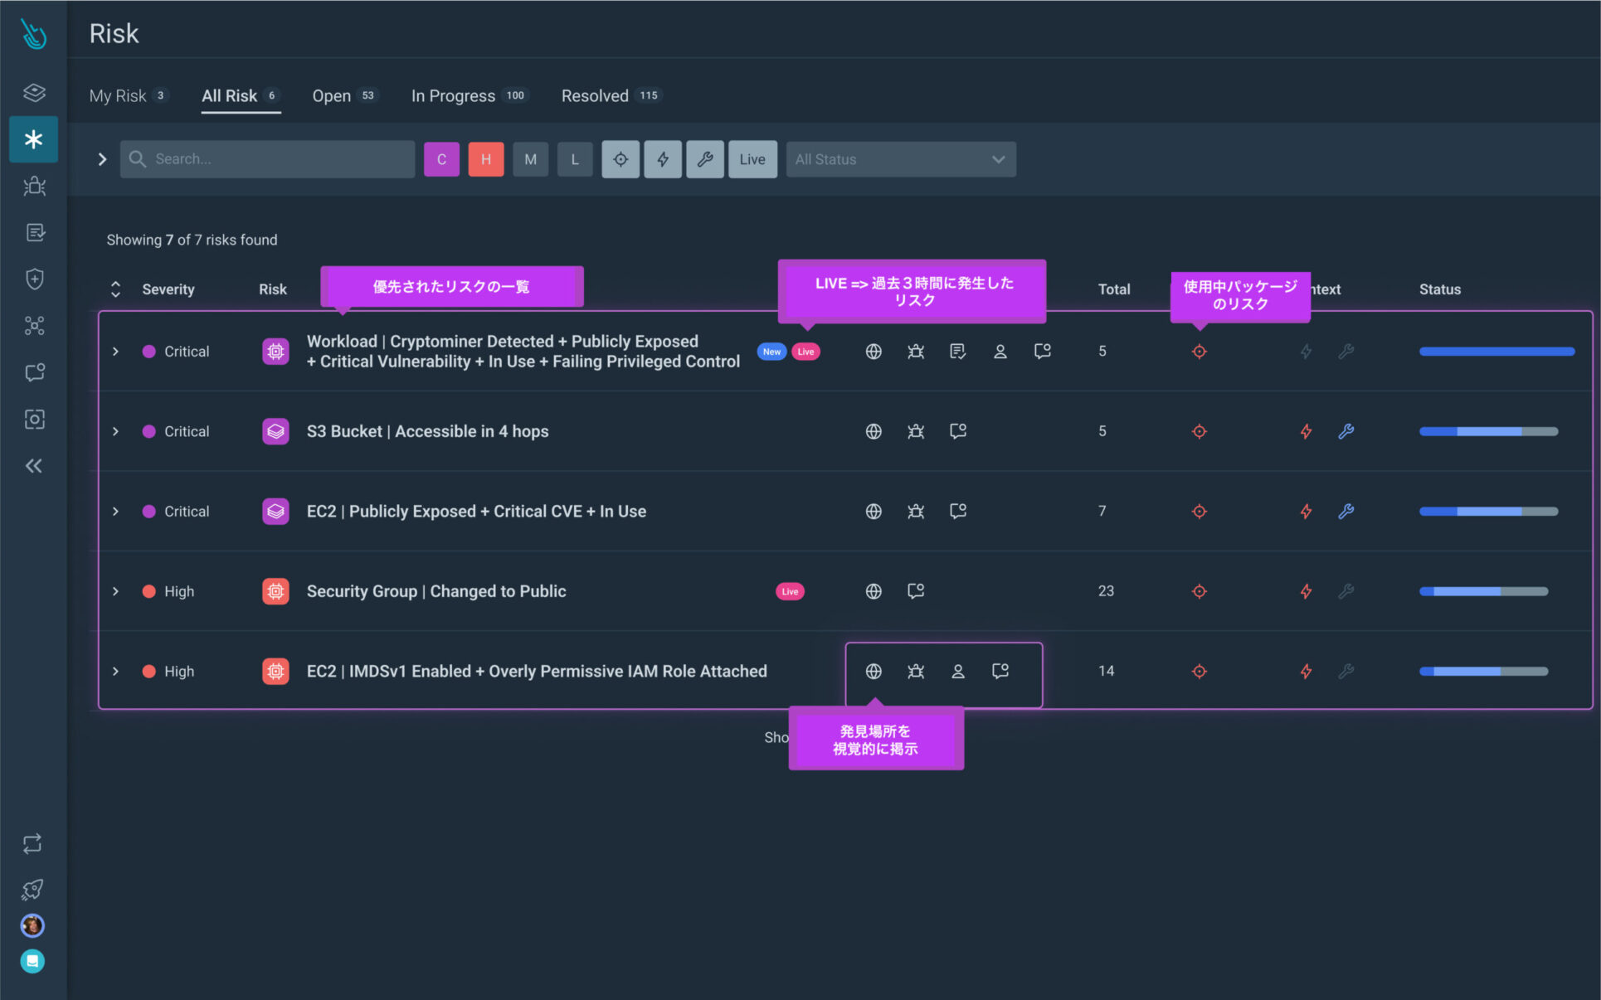Click inside the search field

click(x=267, y=158)
